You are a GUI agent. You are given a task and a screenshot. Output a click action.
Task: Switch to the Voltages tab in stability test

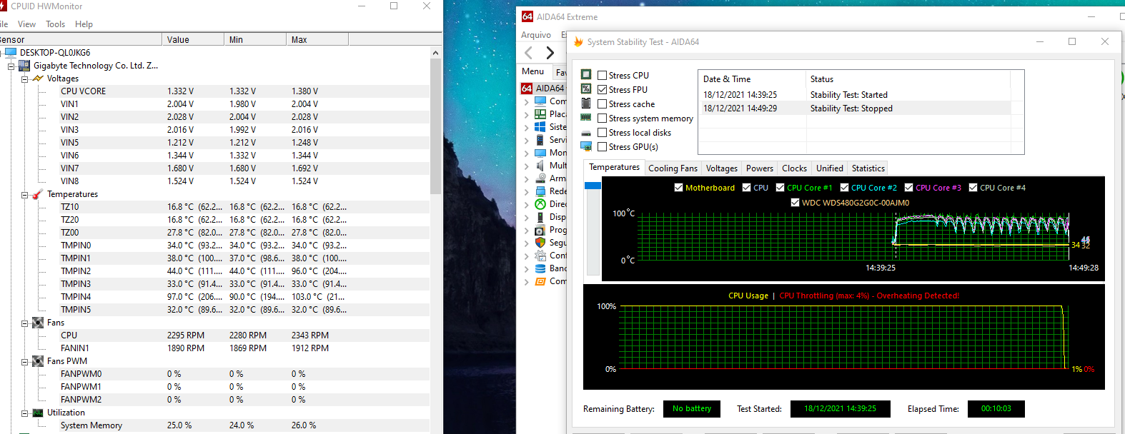pos(721,168)
